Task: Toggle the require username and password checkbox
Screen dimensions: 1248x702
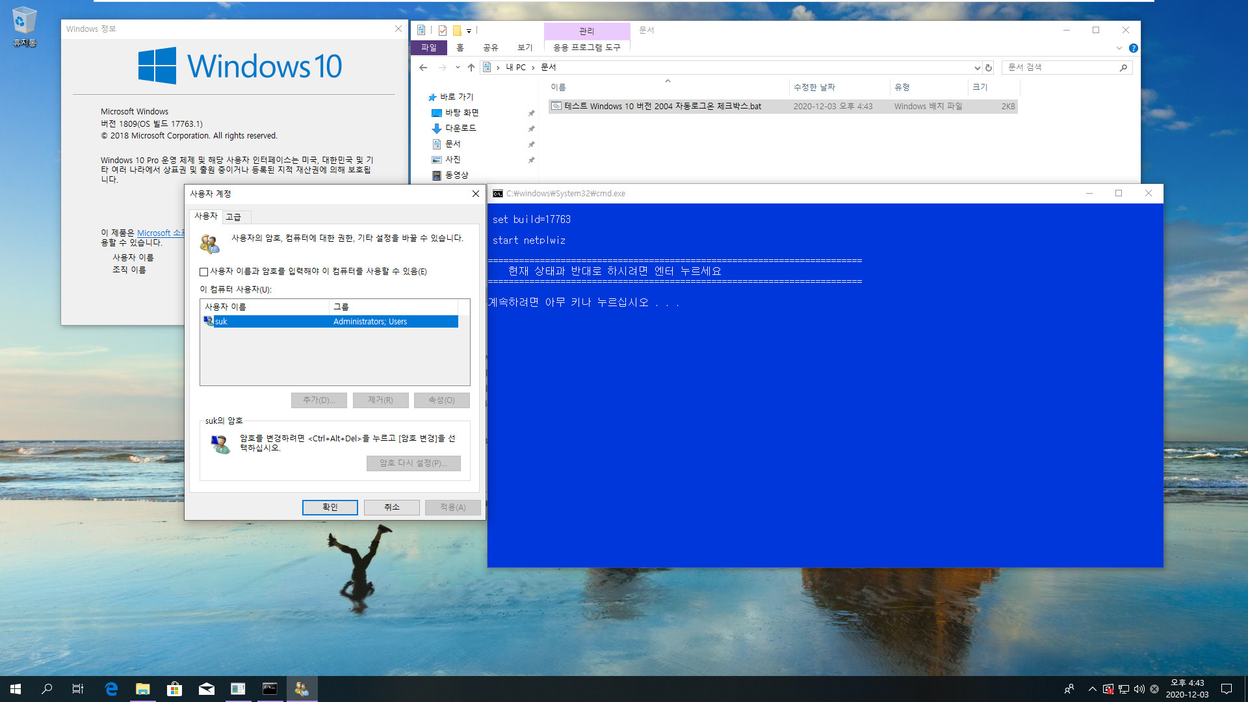Action: [x=204, y=272]
